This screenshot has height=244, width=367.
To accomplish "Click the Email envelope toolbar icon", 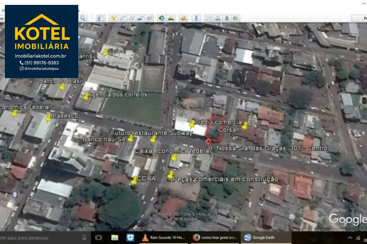I will [x=209, y=18].
